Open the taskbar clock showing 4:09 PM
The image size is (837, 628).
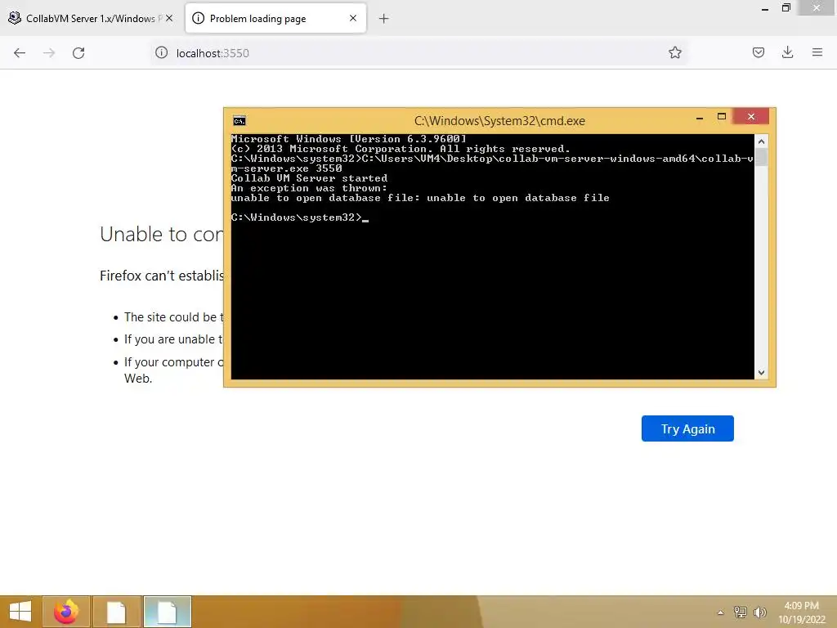[x=801, y=612]
